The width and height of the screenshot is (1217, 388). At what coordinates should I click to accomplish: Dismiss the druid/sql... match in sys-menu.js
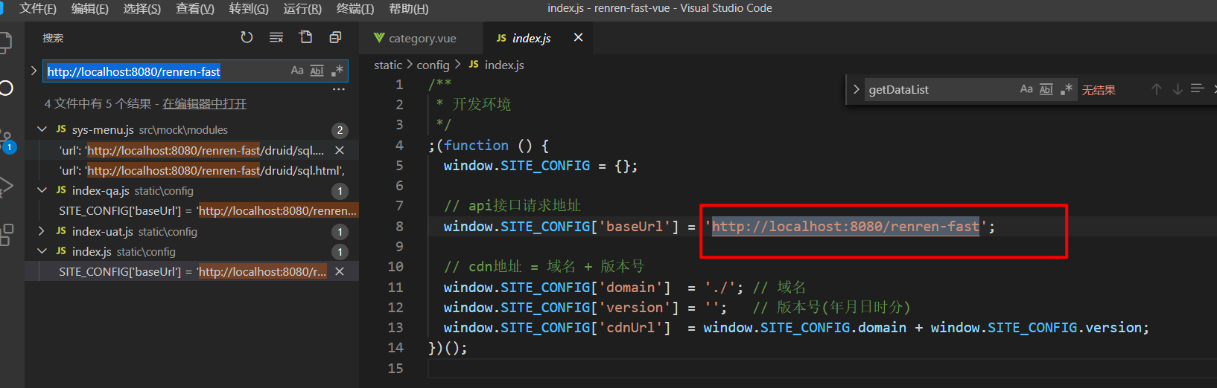pos(340,150)
